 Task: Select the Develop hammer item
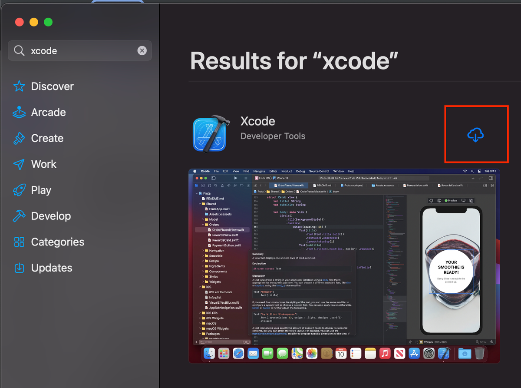click(x=42, y=216)
